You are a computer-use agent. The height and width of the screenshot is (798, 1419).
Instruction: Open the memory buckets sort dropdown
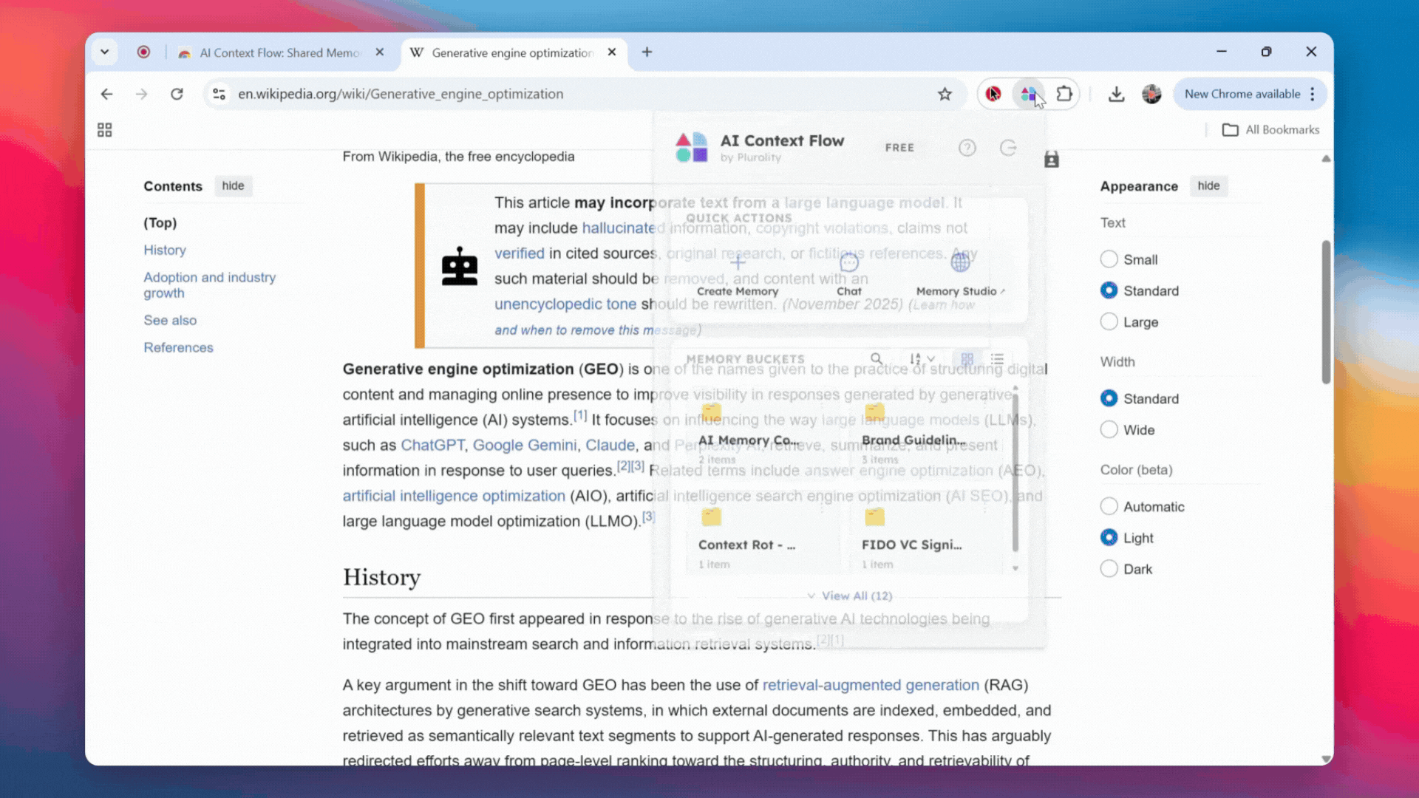tap(922, 359)
